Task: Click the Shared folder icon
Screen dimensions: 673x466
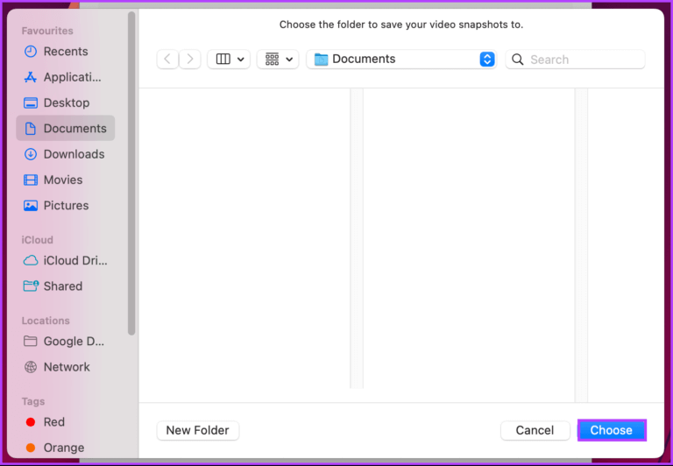Action: point(31,286)
